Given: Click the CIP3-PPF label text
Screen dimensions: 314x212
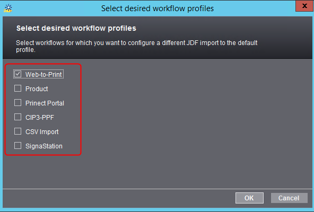Looking at the screenshot, I should click(40, 117).
